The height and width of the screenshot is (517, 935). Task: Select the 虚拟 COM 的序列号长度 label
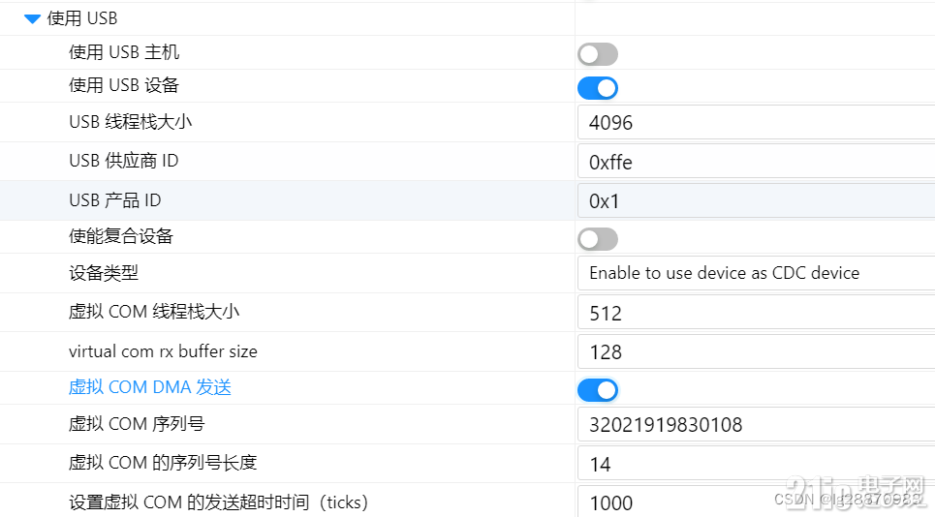pyautogui.click(x=163, y=463)
